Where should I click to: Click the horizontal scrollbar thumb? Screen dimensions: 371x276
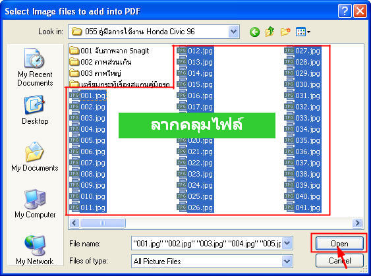103,223
